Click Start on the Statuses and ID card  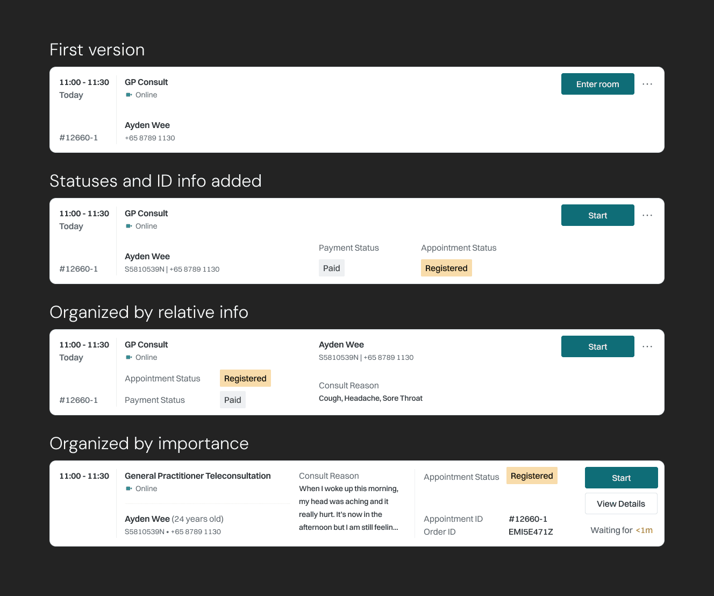(597, 215)
